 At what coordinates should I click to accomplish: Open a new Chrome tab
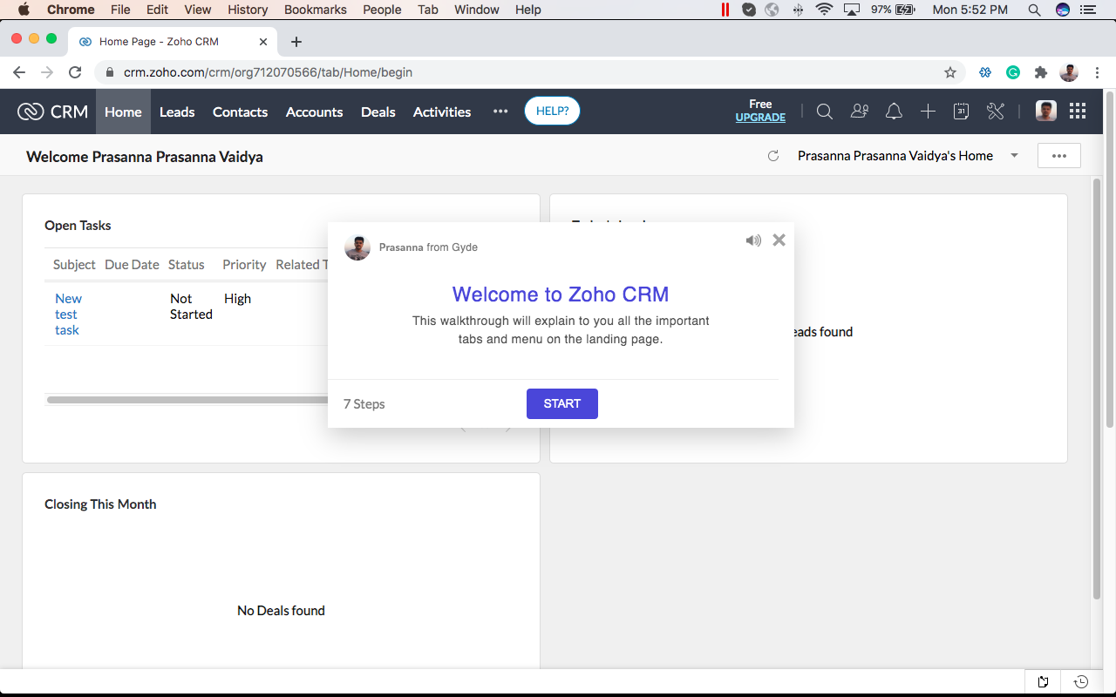tap(296, 42)
